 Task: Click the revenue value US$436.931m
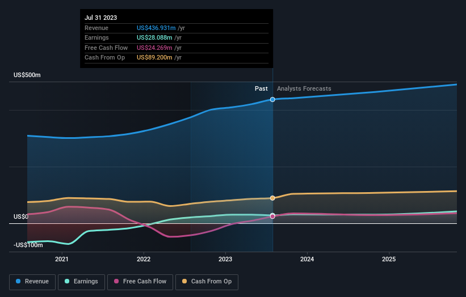(x=156, y=28)
